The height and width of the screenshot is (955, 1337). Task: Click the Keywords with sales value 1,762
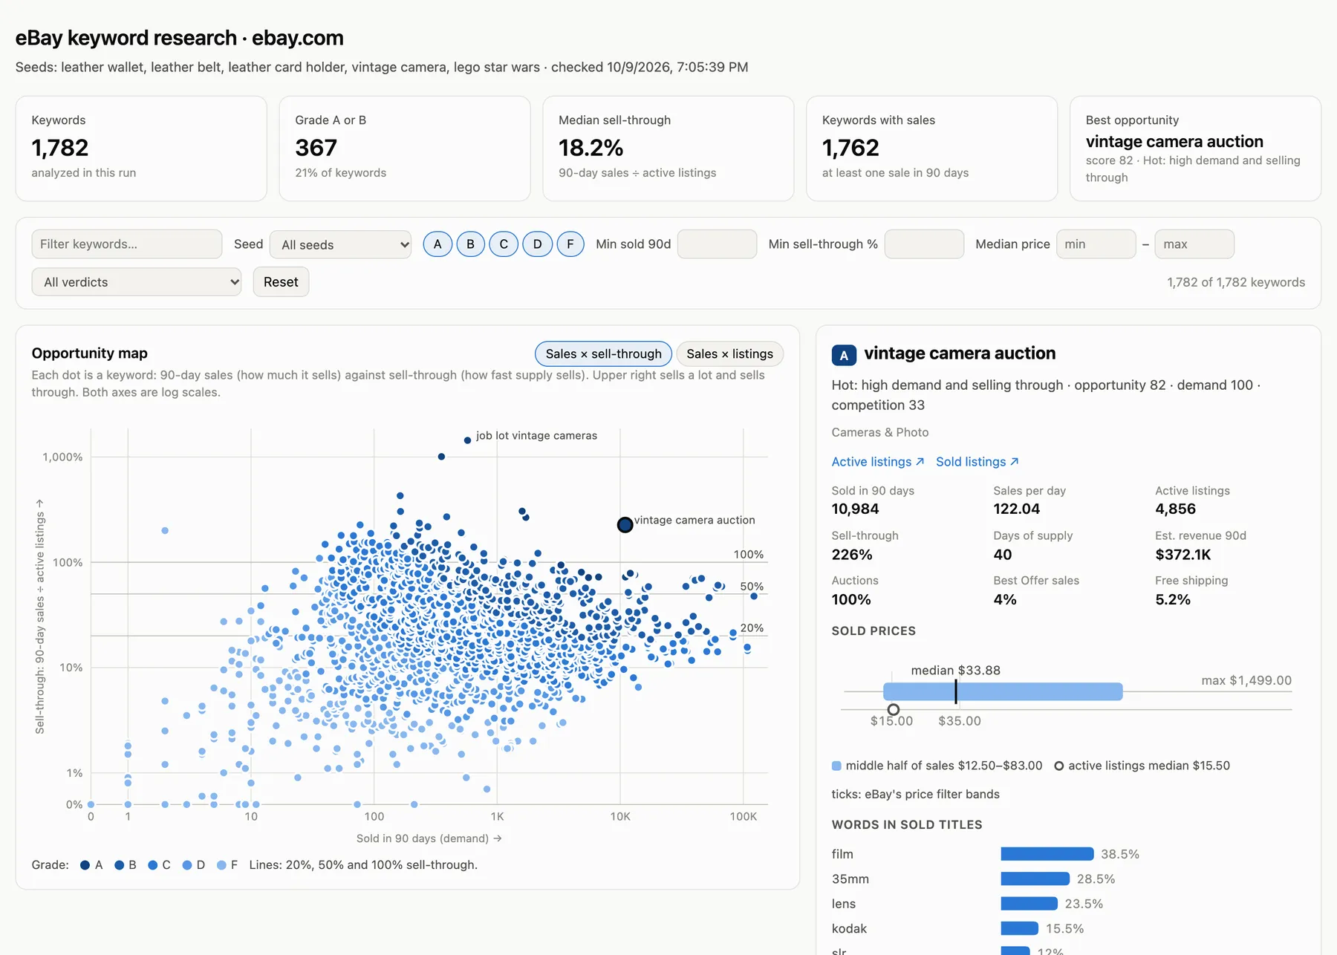tap(850, 148)
